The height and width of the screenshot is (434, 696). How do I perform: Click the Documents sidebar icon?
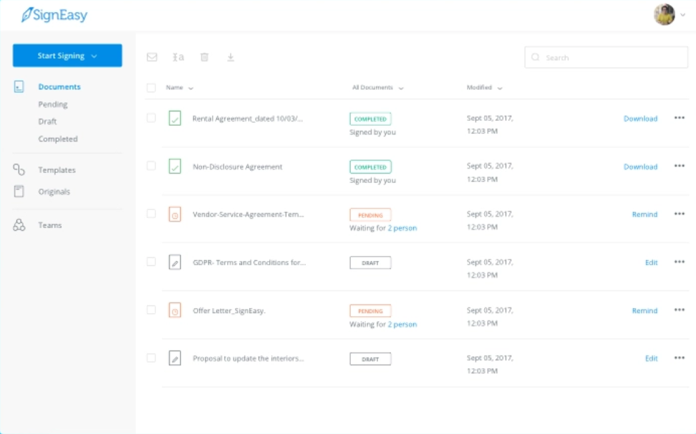tap(19, 87)
